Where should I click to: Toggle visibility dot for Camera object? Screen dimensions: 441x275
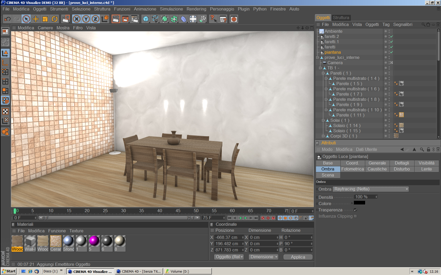[386, 63]
